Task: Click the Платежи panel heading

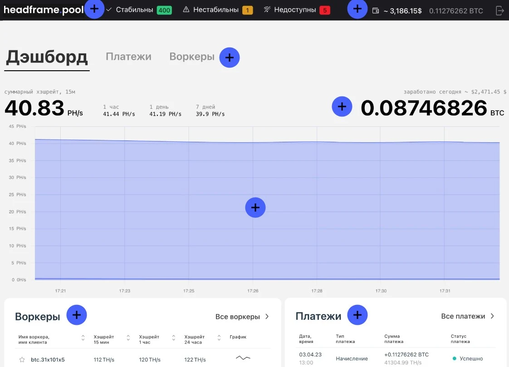Action: pos(318,316)
